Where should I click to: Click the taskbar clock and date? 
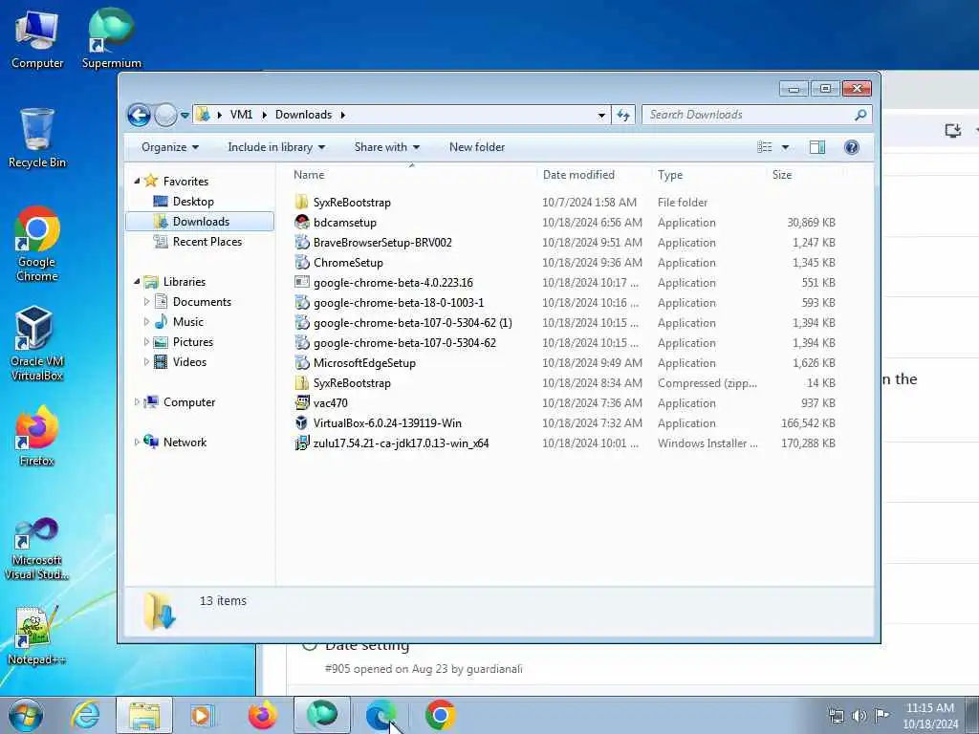(x=929, y=715)
